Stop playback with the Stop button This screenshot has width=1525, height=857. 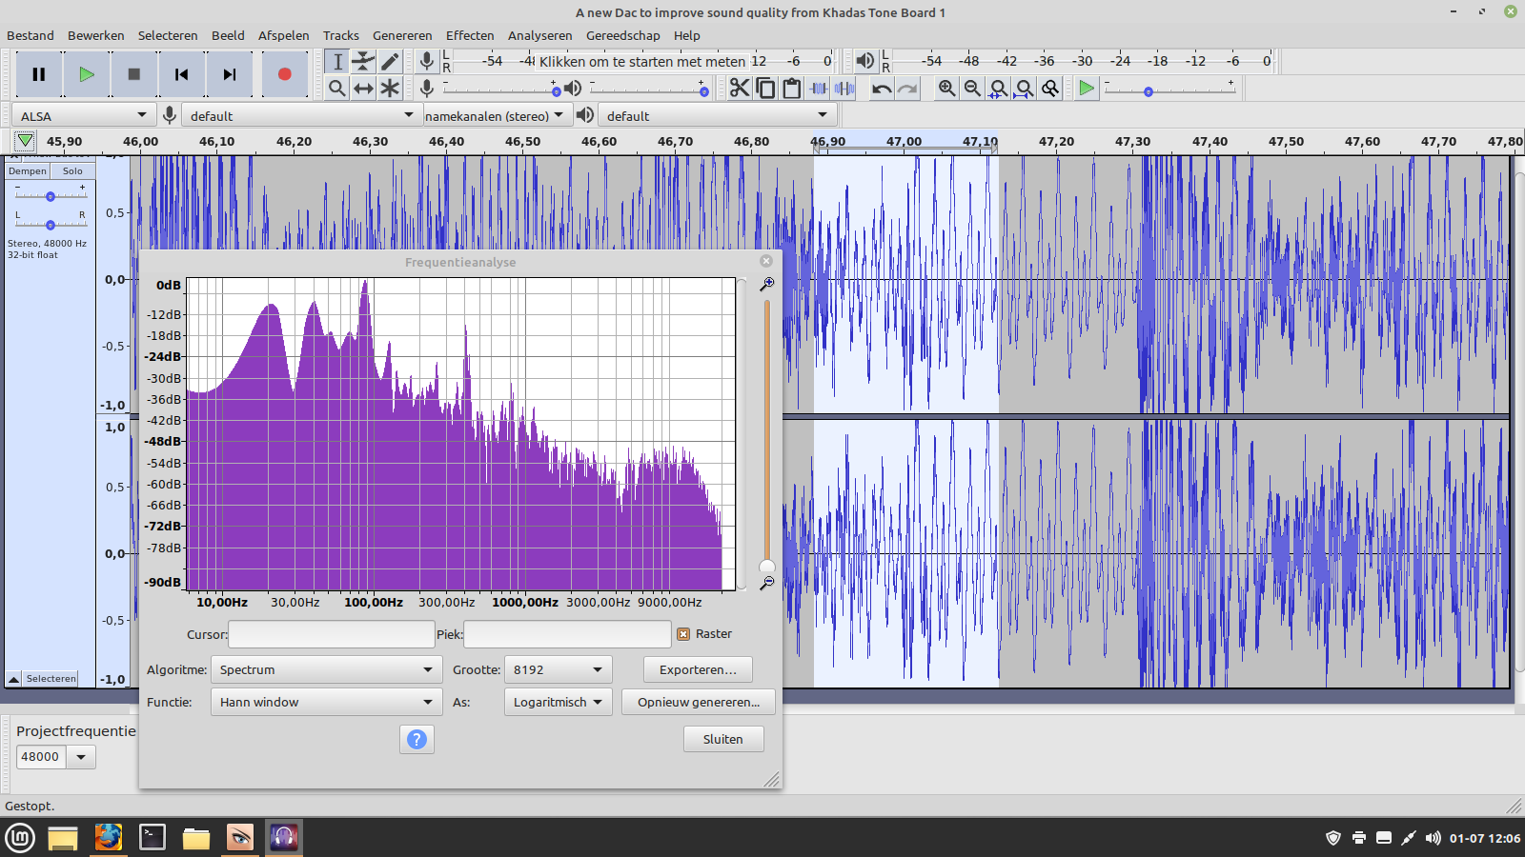[x=134, y=74]
